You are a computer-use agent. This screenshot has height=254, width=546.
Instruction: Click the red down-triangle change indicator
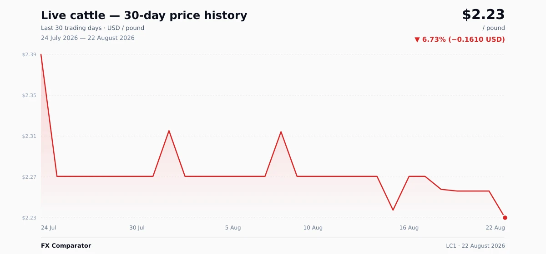(x=417, y=39)
